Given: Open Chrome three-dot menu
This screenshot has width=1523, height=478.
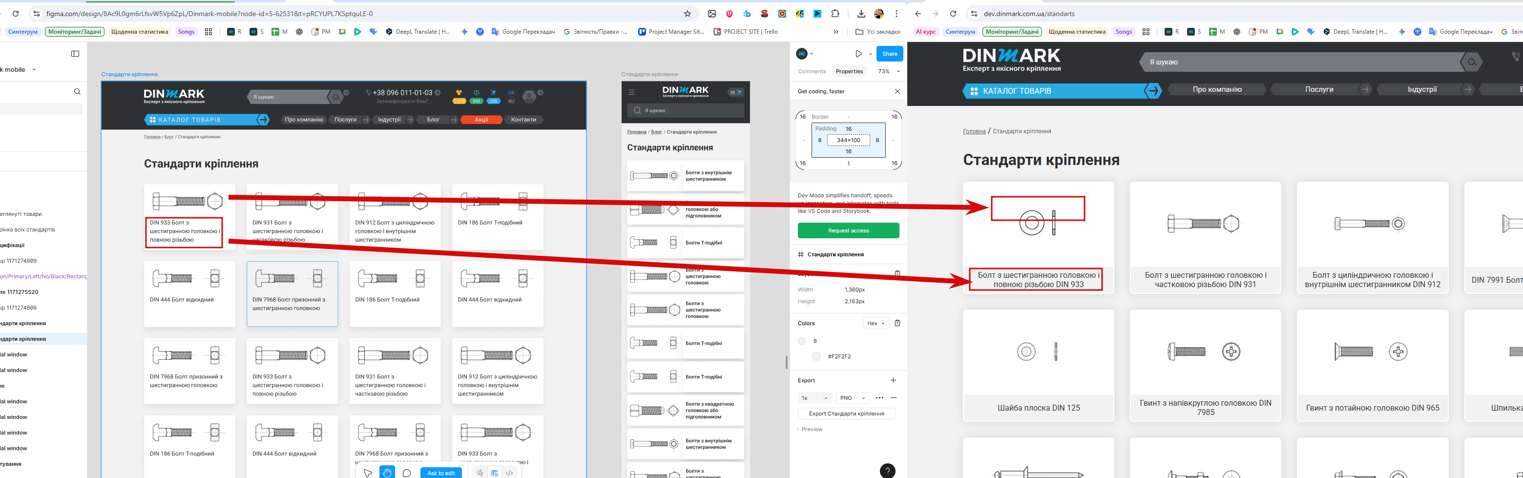Looking at the screenshot, I should click(897, 14).
